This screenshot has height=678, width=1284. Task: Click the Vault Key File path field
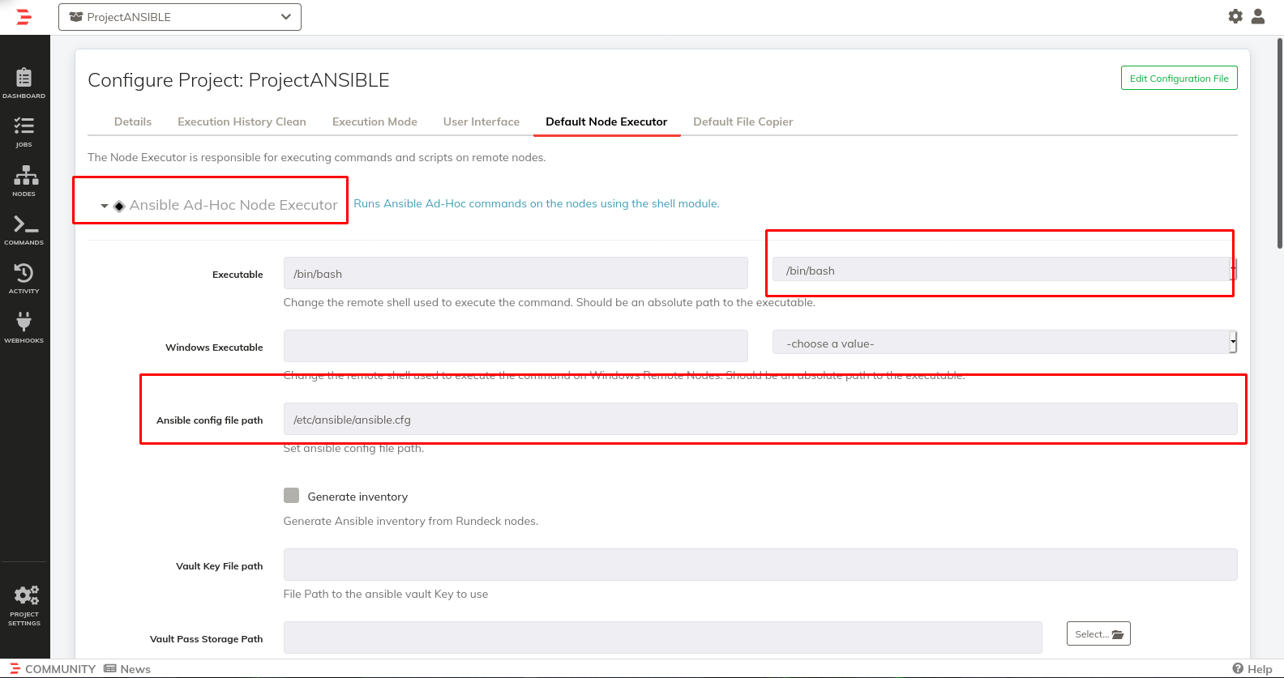click(760, 565)
